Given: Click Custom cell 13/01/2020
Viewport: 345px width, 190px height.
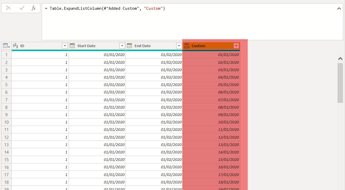Looking at the screenshot, I should point(211,145).
